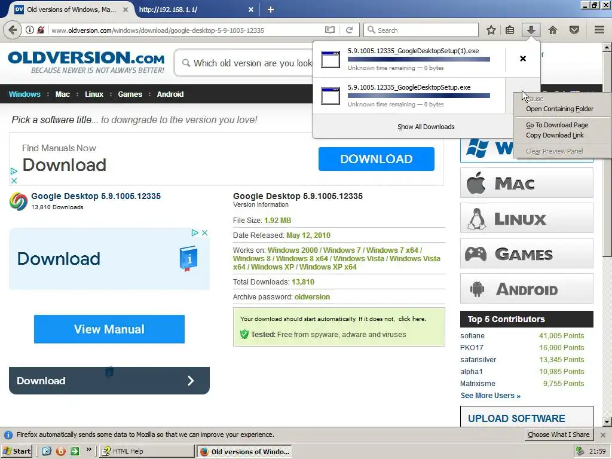The width and height of the screenshot is (612, 459).
Task: Open the OLDVERSION.COM logo homepage
Action: [x=86, y=62]
